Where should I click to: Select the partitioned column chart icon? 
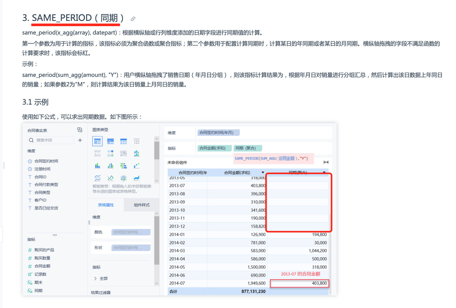137,153
